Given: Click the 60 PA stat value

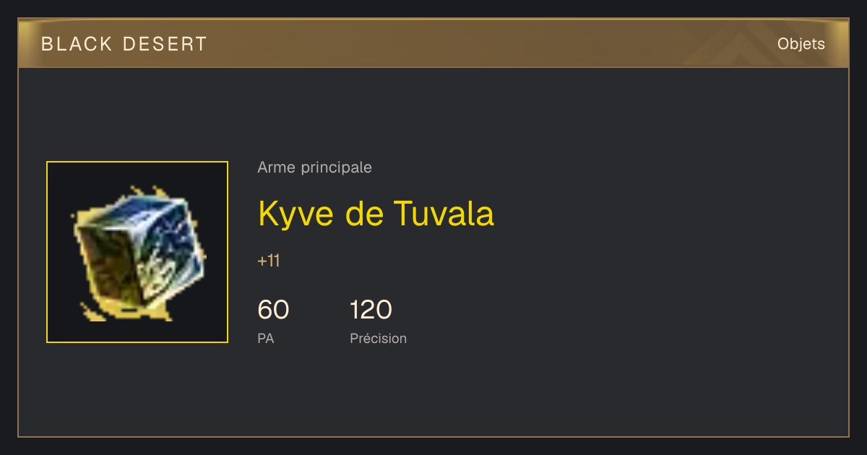Looking at the screenshot, I should click(x=273, y=310).
